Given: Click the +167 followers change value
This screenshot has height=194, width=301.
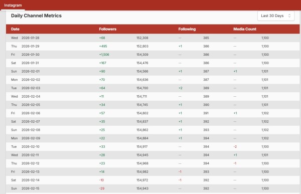Looking at the screenshot, I should point(103,63).
